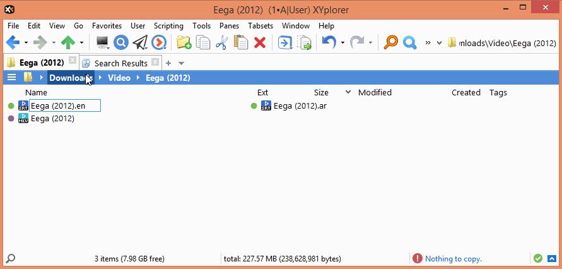Viewport: 562px width, 269px height.
Task: Click the Eega (2012).en rename field
Action: [65, 106]
